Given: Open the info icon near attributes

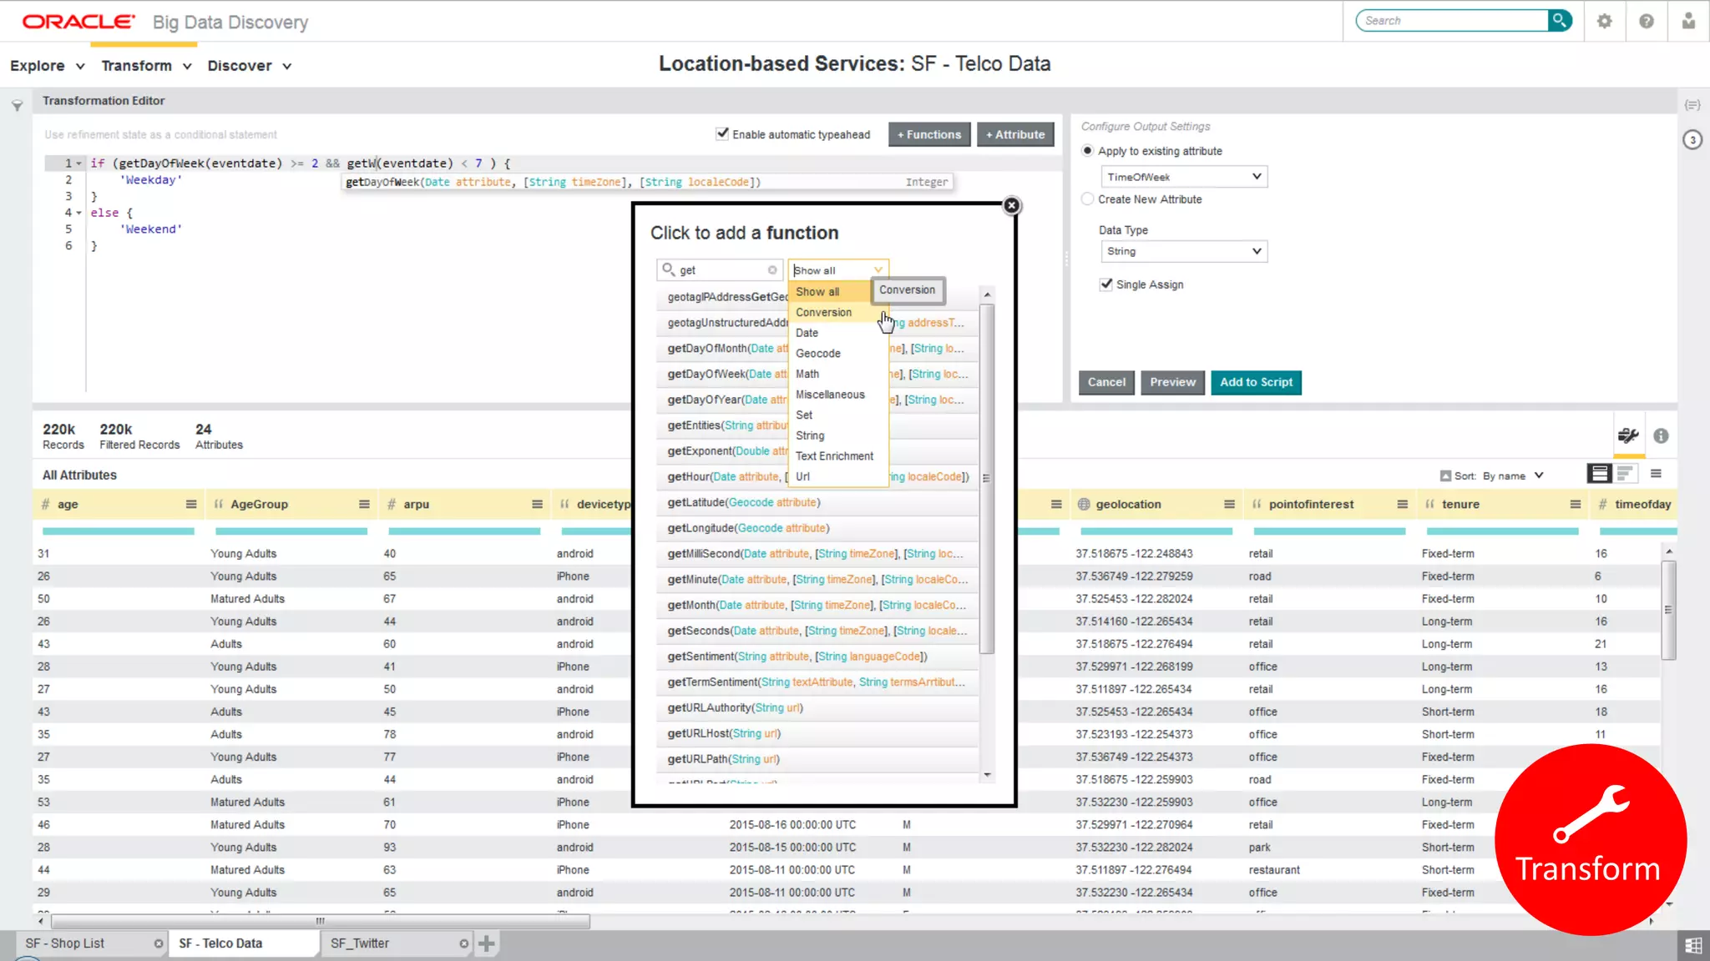Looking at the screenshot, I should click(x=1661, y=435).
